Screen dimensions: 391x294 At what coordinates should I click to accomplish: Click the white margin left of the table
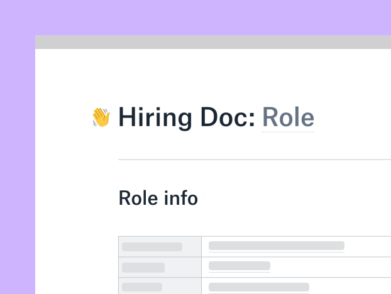point(77,264)
